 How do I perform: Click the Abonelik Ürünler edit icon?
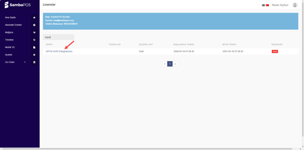coord(34,25)
